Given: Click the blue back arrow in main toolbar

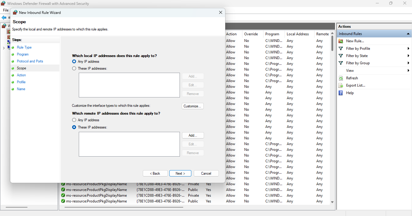Looking at the screenshot, I should point(4,18).
